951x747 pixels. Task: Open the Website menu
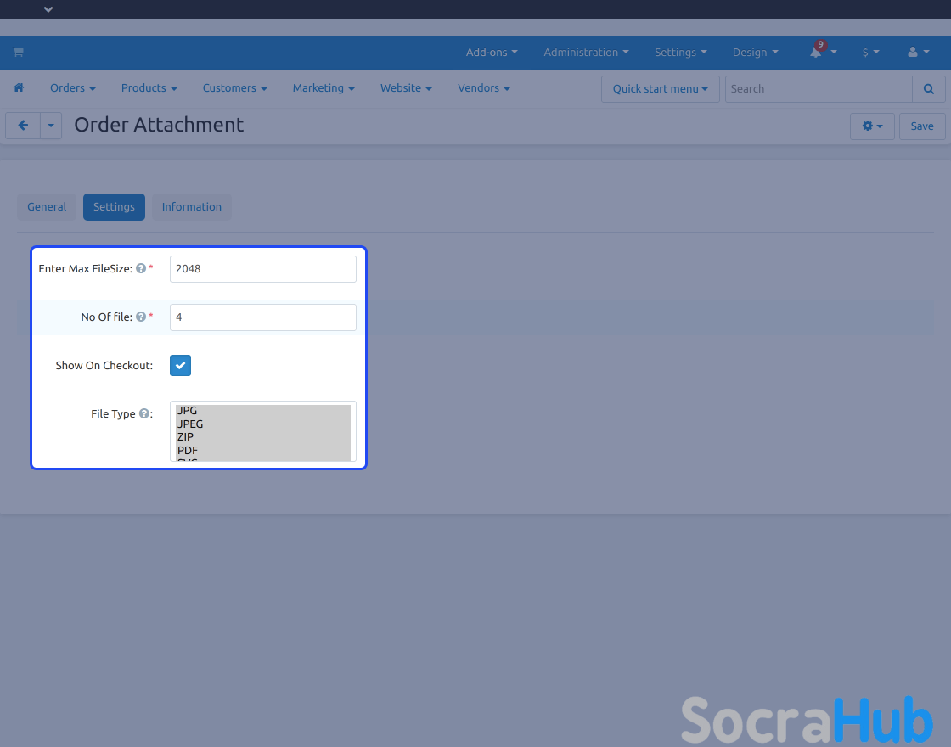[406, 88]
